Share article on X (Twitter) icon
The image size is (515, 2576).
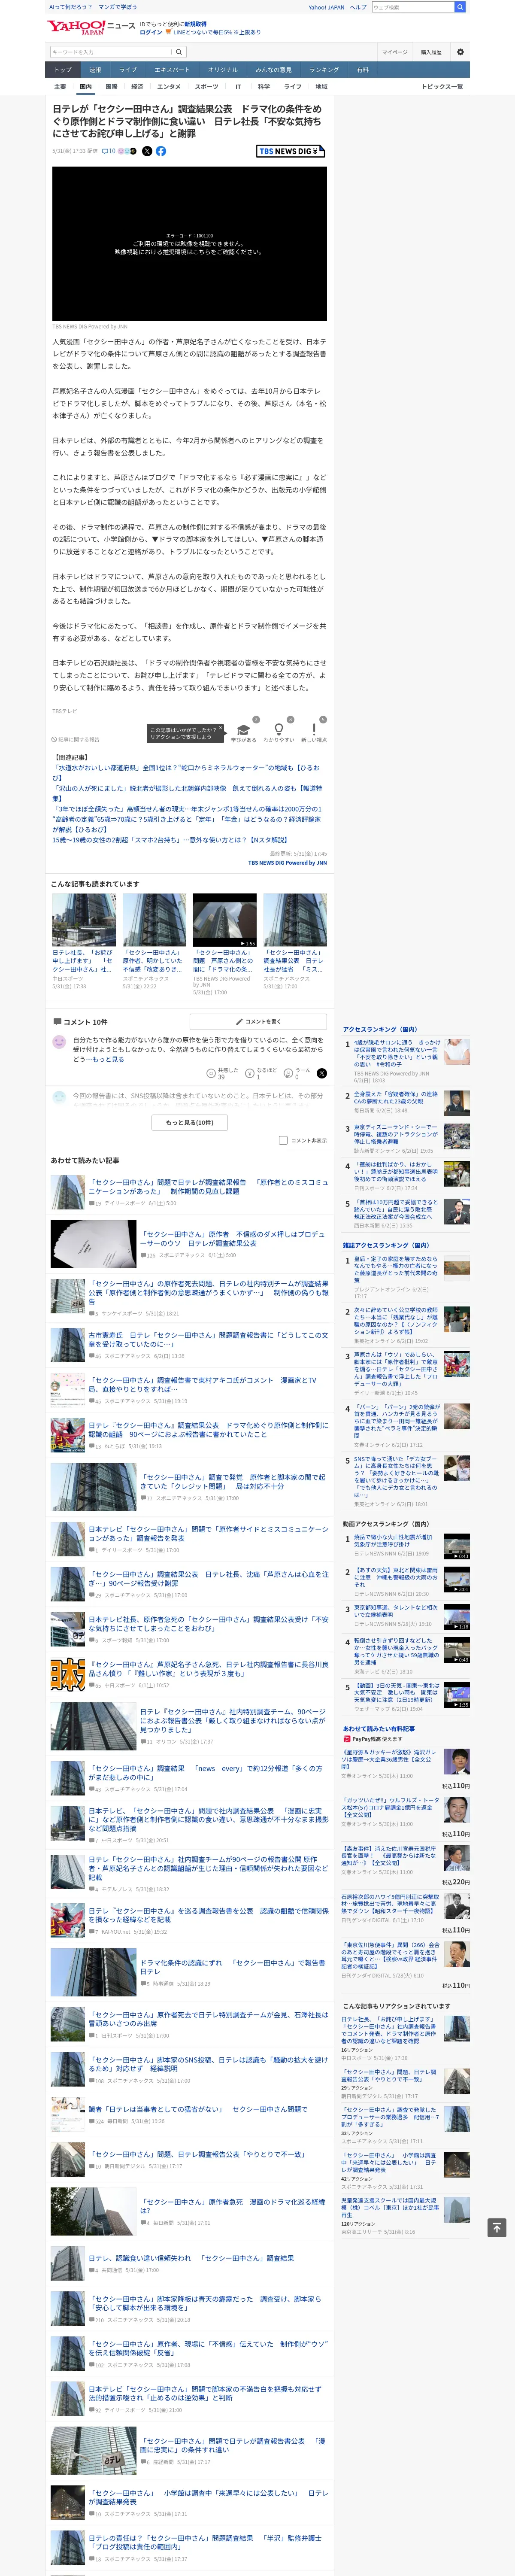pos(147,151)
